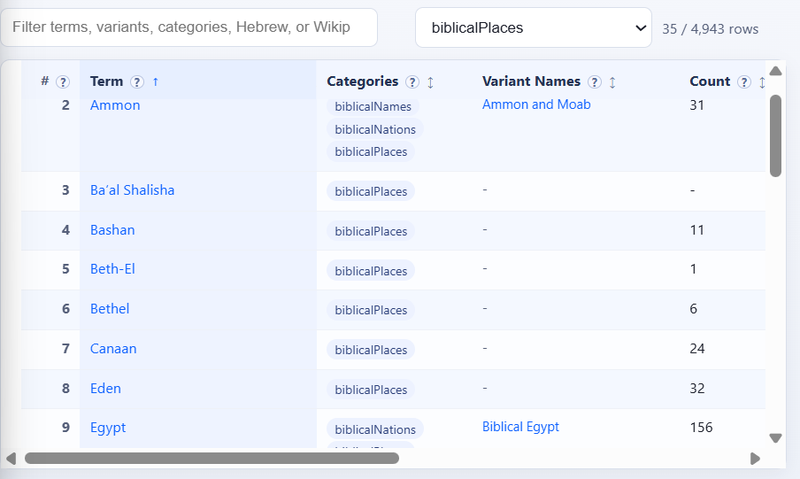Screen dimensions: 800x479
Task: Click the biblicalNames tag in Ammon row
Action: click(373, 106)
